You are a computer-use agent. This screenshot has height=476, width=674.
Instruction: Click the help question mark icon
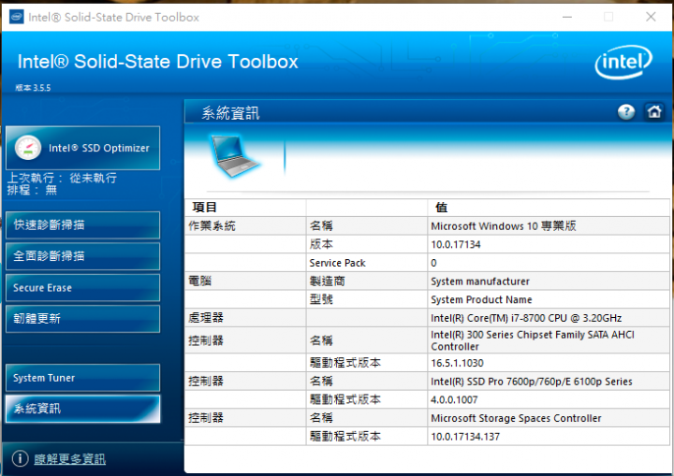[x=626, y=112]
